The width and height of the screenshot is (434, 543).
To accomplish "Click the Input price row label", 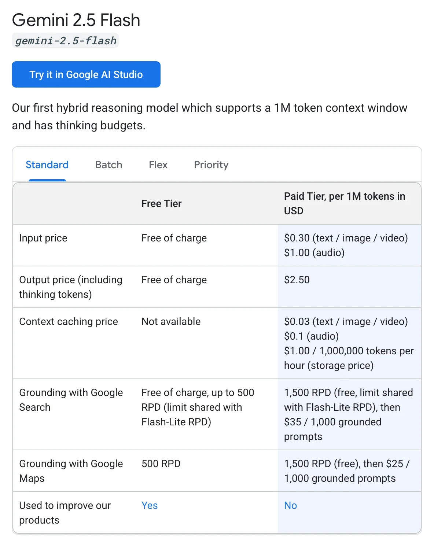I will click(43, 238).
